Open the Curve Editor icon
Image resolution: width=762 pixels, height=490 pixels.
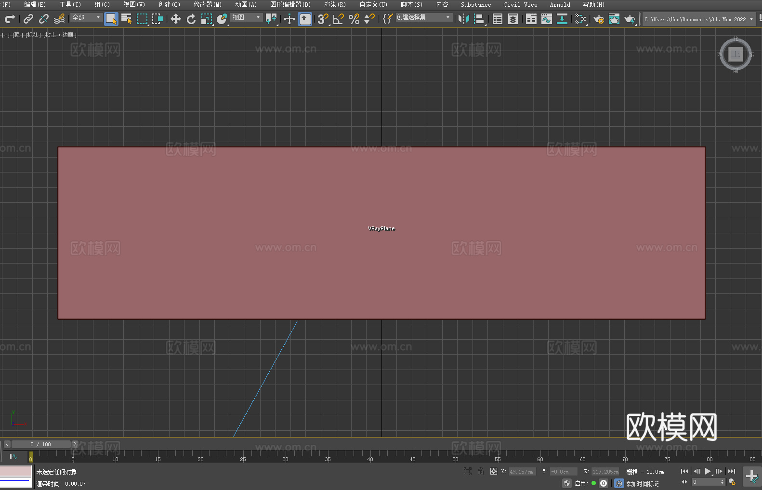point(546,19)
